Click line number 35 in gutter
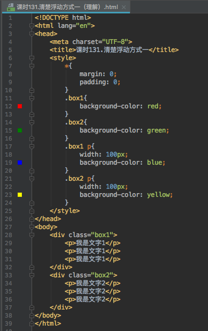The width and height of the screenshot is (208, 331). (9, 291)
